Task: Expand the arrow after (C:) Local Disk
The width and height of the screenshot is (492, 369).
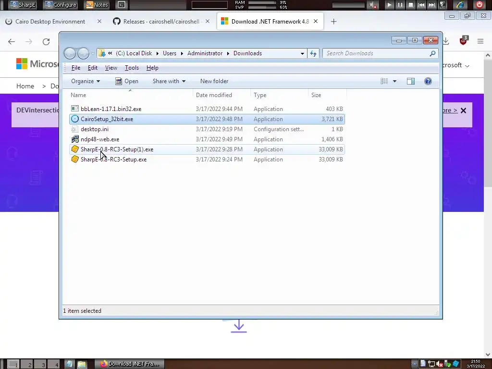Action: (x=157, y=53)
